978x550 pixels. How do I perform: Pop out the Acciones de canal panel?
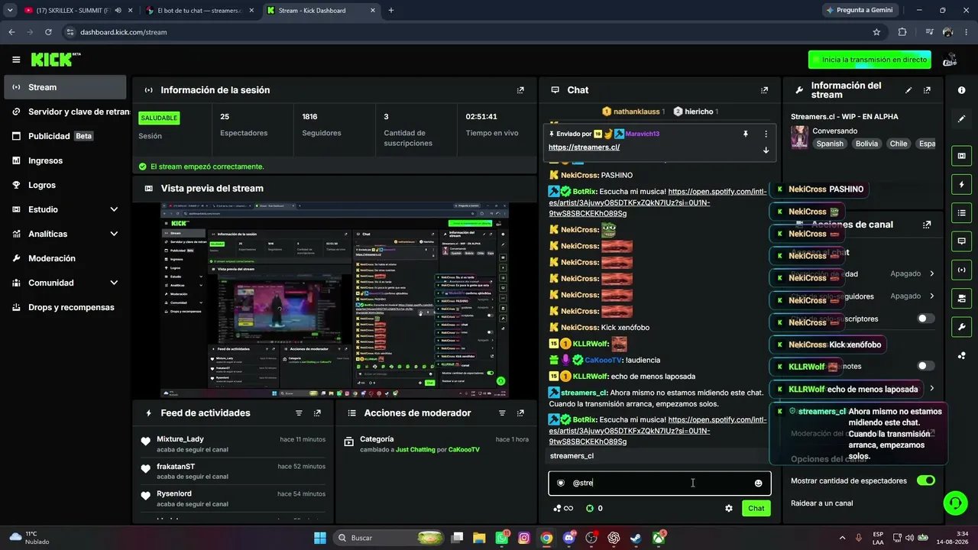click(x=927, y=225)
